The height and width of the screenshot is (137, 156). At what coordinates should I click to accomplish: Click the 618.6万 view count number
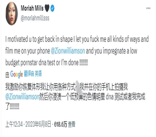61,124
